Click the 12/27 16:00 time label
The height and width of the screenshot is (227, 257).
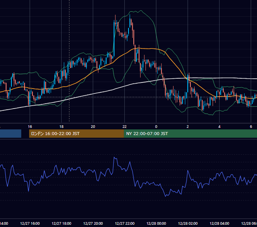click(x=30, y=223)
